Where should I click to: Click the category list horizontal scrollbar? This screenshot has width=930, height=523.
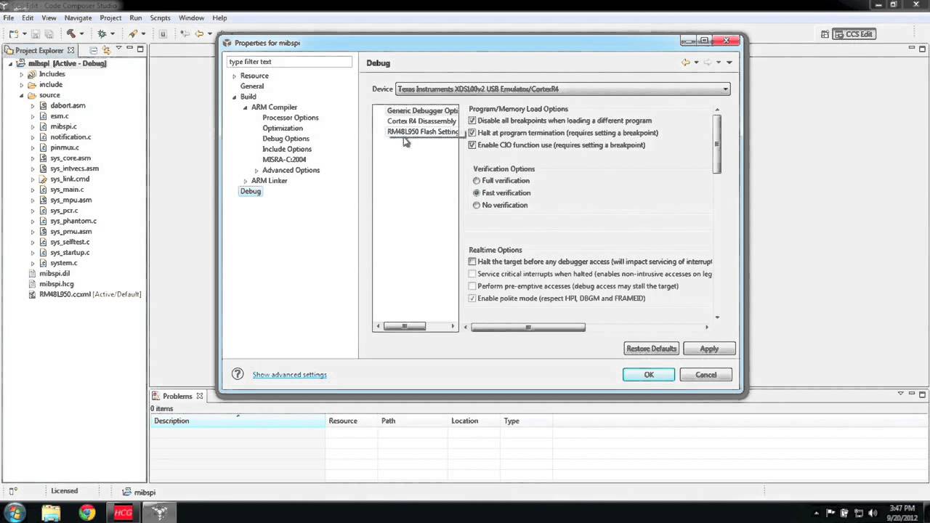405,326
